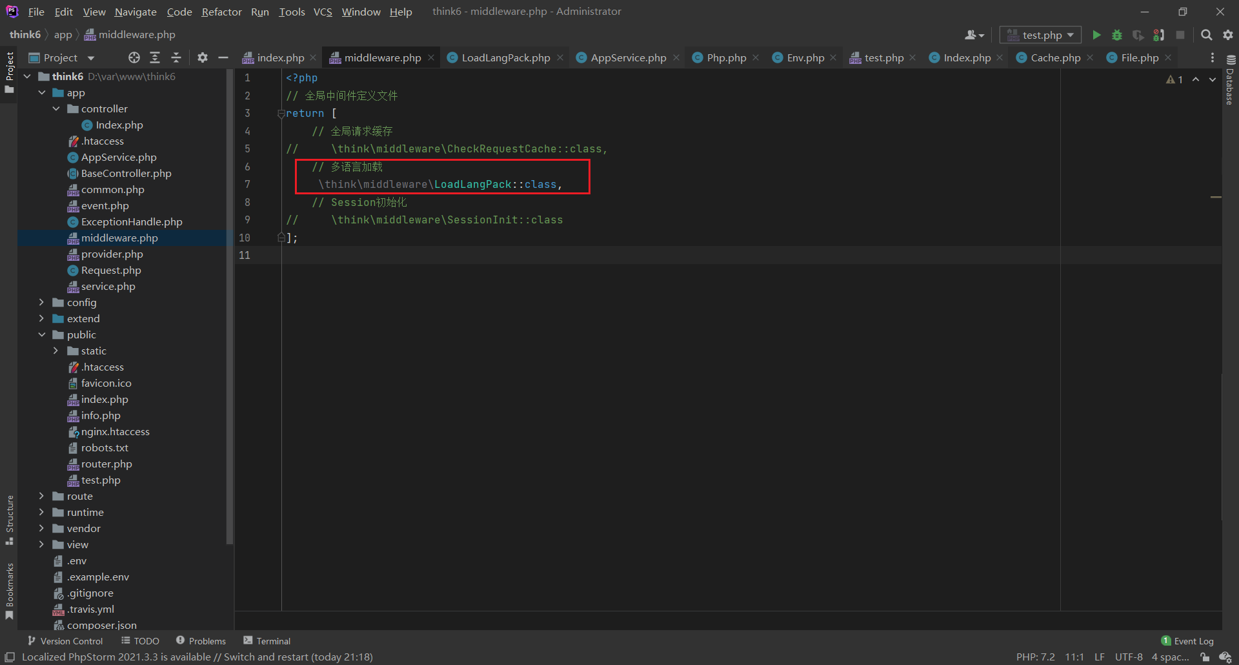Click the PhpStorm update available notification
This screenshot has height=665, width=1239.
(x=197, y=657)
